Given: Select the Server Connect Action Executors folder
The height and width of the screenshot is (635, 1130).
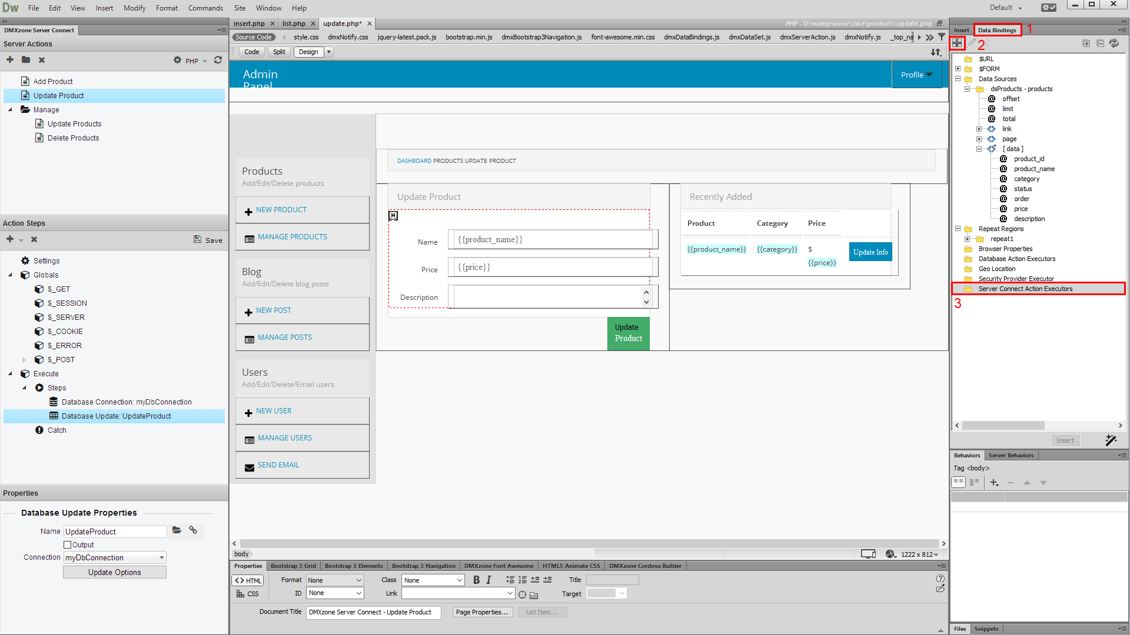Looking at the screenshot, I should 1038,289.
